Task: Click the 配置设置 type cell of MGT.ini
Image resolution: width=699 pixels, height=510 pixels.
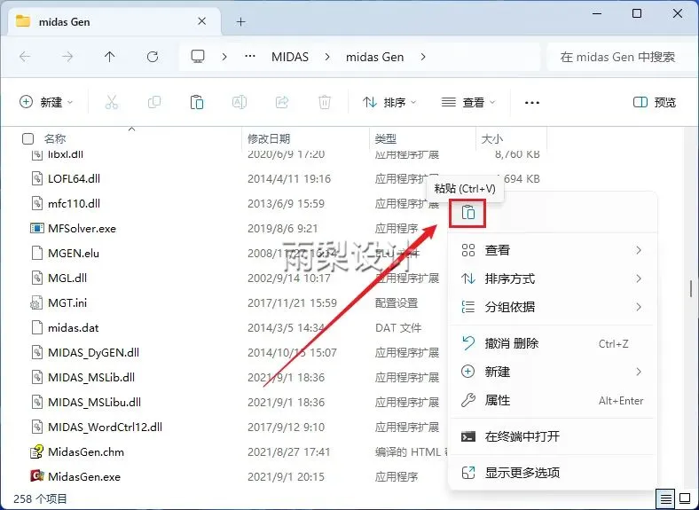Action: click(x=397, y=303)
